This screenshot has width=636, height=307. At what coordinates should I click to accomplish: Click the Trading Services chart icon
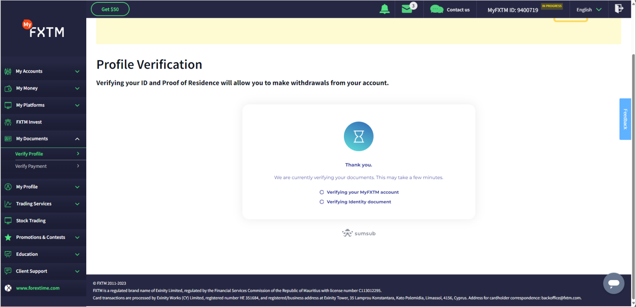click(x=8, y=204)
